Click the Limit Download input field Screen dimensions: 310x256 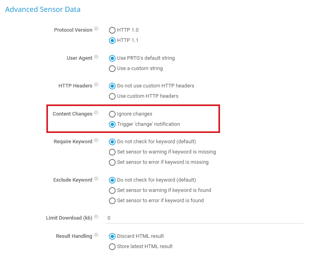point(204,218)
